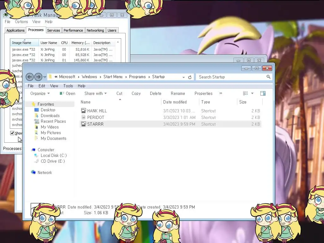Switch to Task Manager's Performance tab
Image resolution: width=324 pixels, height=243 pixels.
(73, 30)
